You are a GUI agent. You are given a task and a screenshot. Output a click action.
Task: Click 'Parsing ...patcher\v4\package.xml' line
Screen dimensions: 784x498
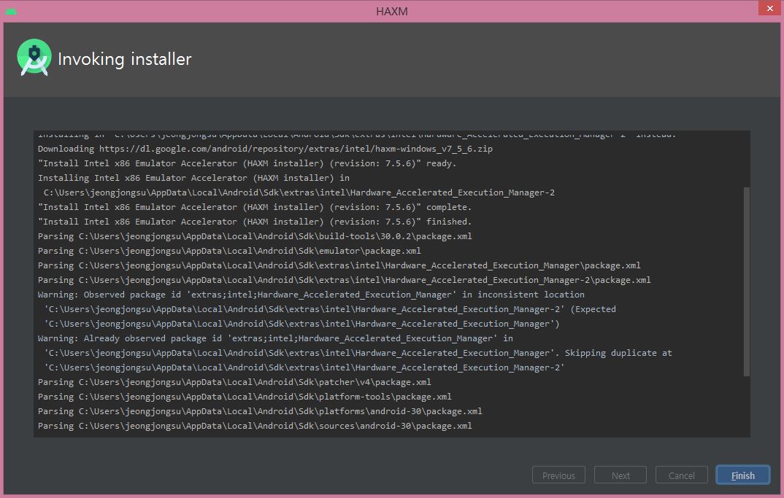(x=234, y=382)
